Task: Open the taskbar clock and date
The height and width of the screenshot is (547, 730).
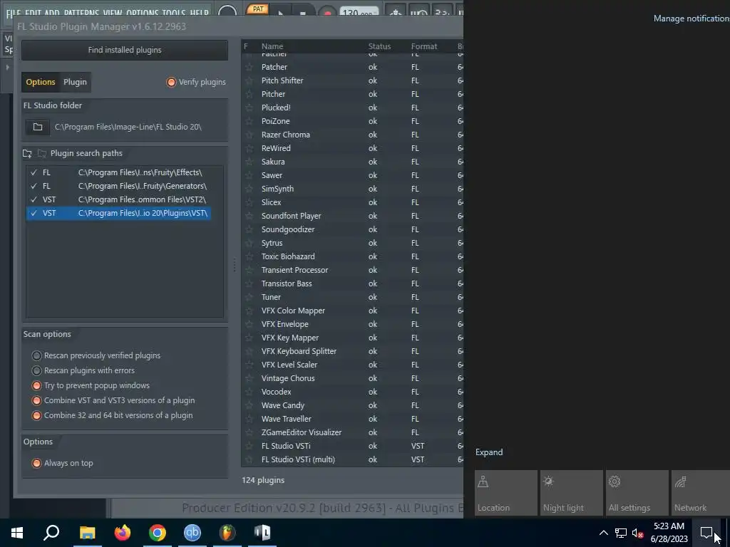Action: (x=669, y=533)
